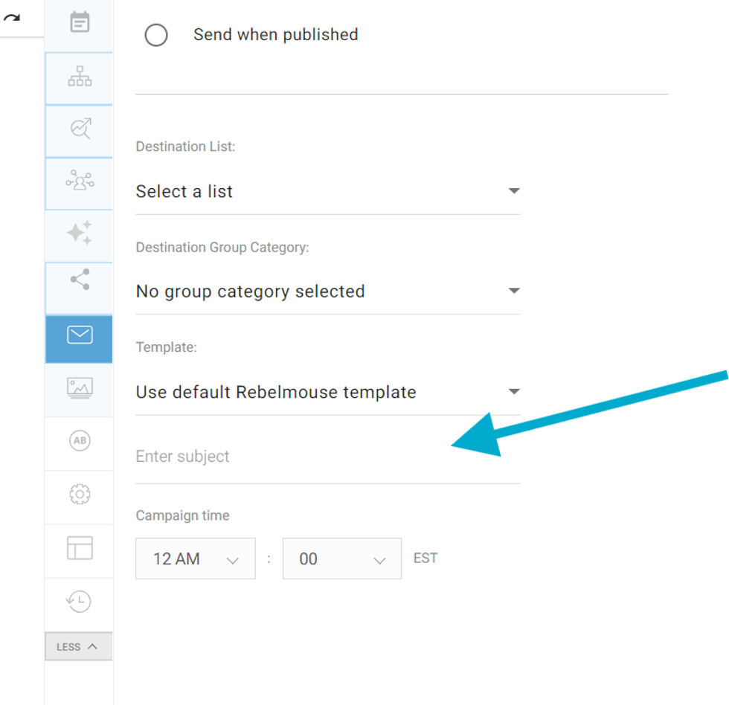Collapse sidebar with the LESS button
The width and height of the screenshot is (729, 705).
78,646
